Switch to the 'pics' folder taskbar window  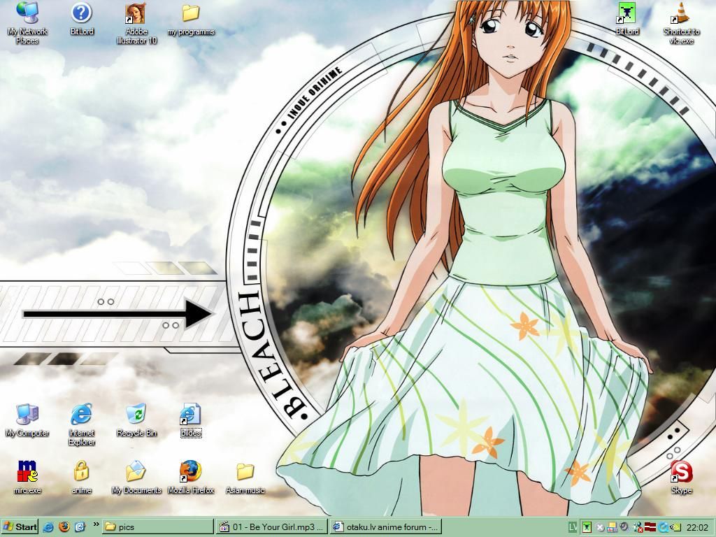(x=157, y=527)
